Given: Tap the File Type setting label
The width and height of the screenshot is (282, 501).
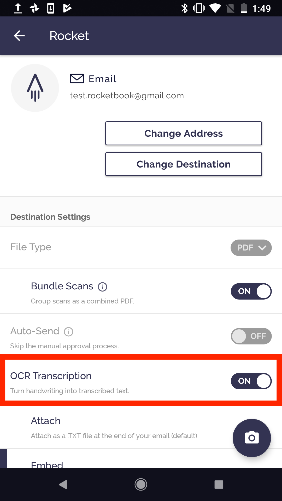Looking at the screenshot, I should tap(31, 247).
